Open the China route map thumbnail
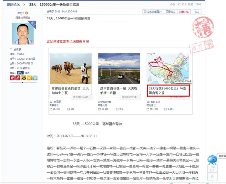The width and height of the screenshot is (226, 184). tap(168, 68)
